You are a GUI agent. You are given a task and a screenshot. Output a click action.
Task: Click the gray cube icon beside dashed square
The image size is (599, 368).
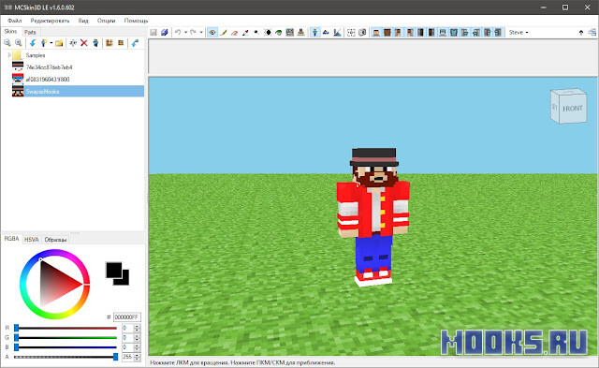point(362,33)
